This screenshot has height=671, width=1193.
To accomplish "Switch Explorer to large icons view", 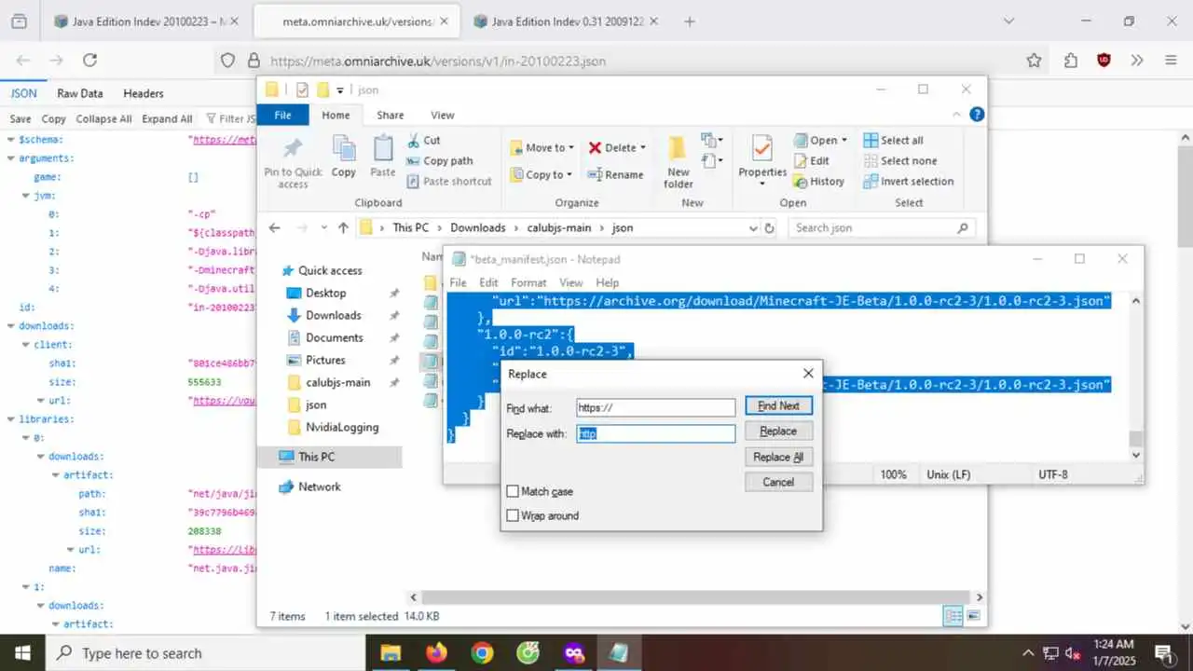I will point(974,616).
